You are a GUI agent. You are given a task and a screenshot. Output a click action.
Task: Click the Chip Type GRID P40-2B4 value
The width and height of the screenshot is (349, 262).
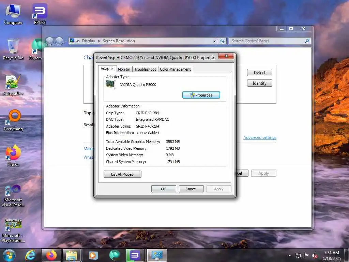pos(147,113)
